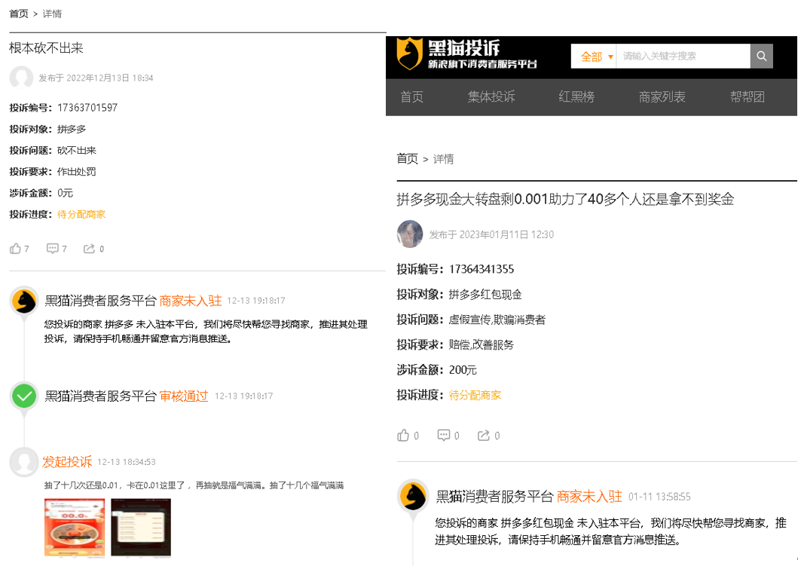Image resolution: width=798 pixels, height=569 pixels.
Task: Click complaint target 拼多多红包现金
Action: tap(485, 294)
